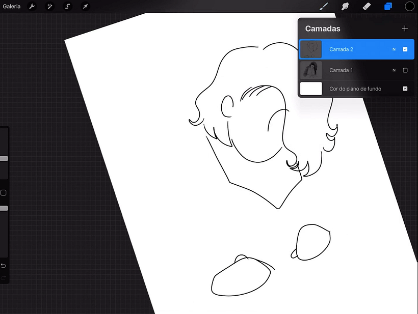Click the undo arrow in sidebar
Image resolution: width=418 pixels, height=314 pixels.
pos(4,266)
